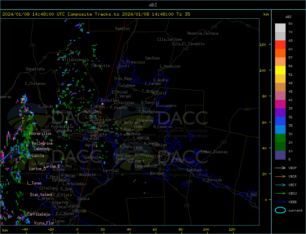Viewport: 306px width, 234px height.
Task: Pick the red swatch between 65 and 60 dBZ
Action: (280, 44)
